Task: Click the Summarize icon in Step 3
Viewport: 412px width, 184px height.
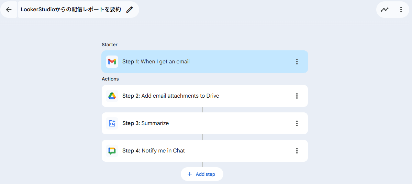Action: coord(112,123)
